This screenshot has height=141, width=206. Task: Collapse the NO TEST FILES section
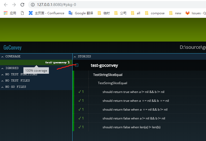pos(2,81)
